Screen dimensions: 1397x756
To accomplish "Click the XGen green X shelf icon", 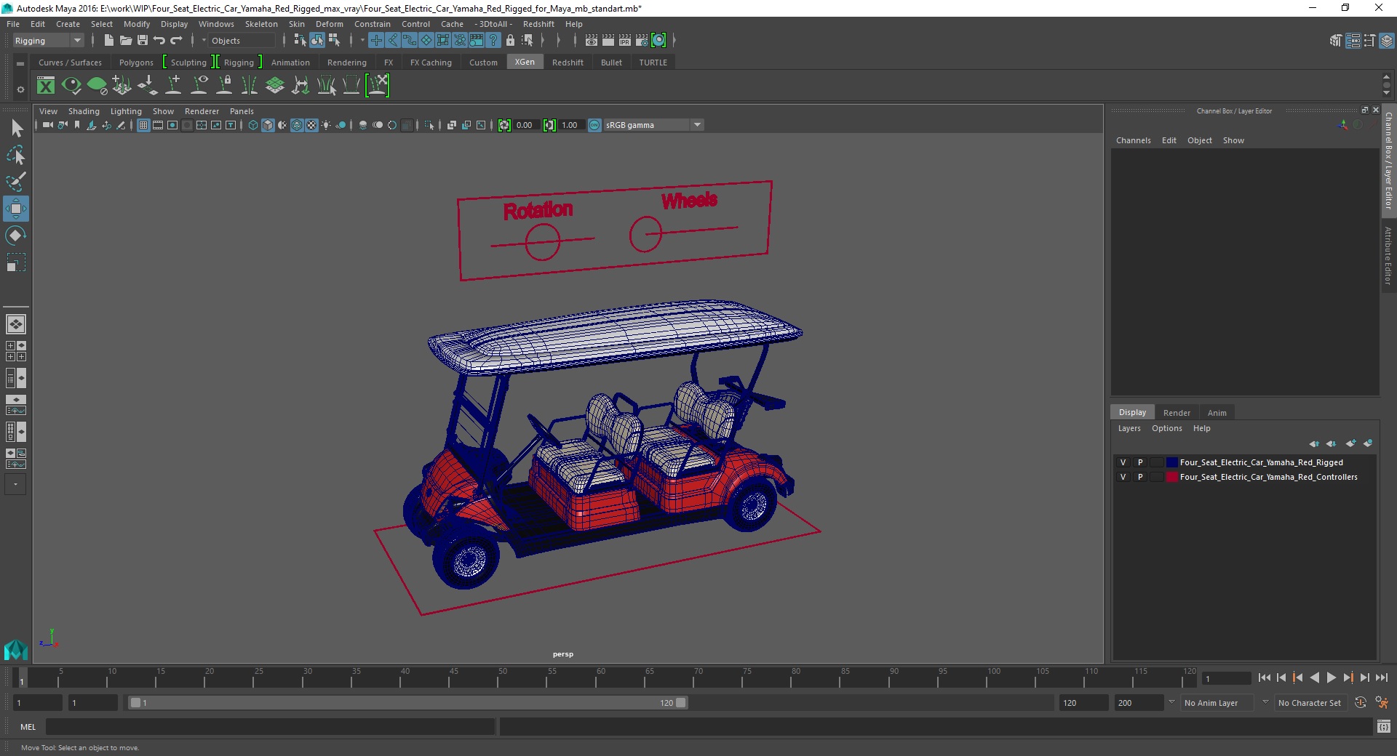I will [46, 86].
